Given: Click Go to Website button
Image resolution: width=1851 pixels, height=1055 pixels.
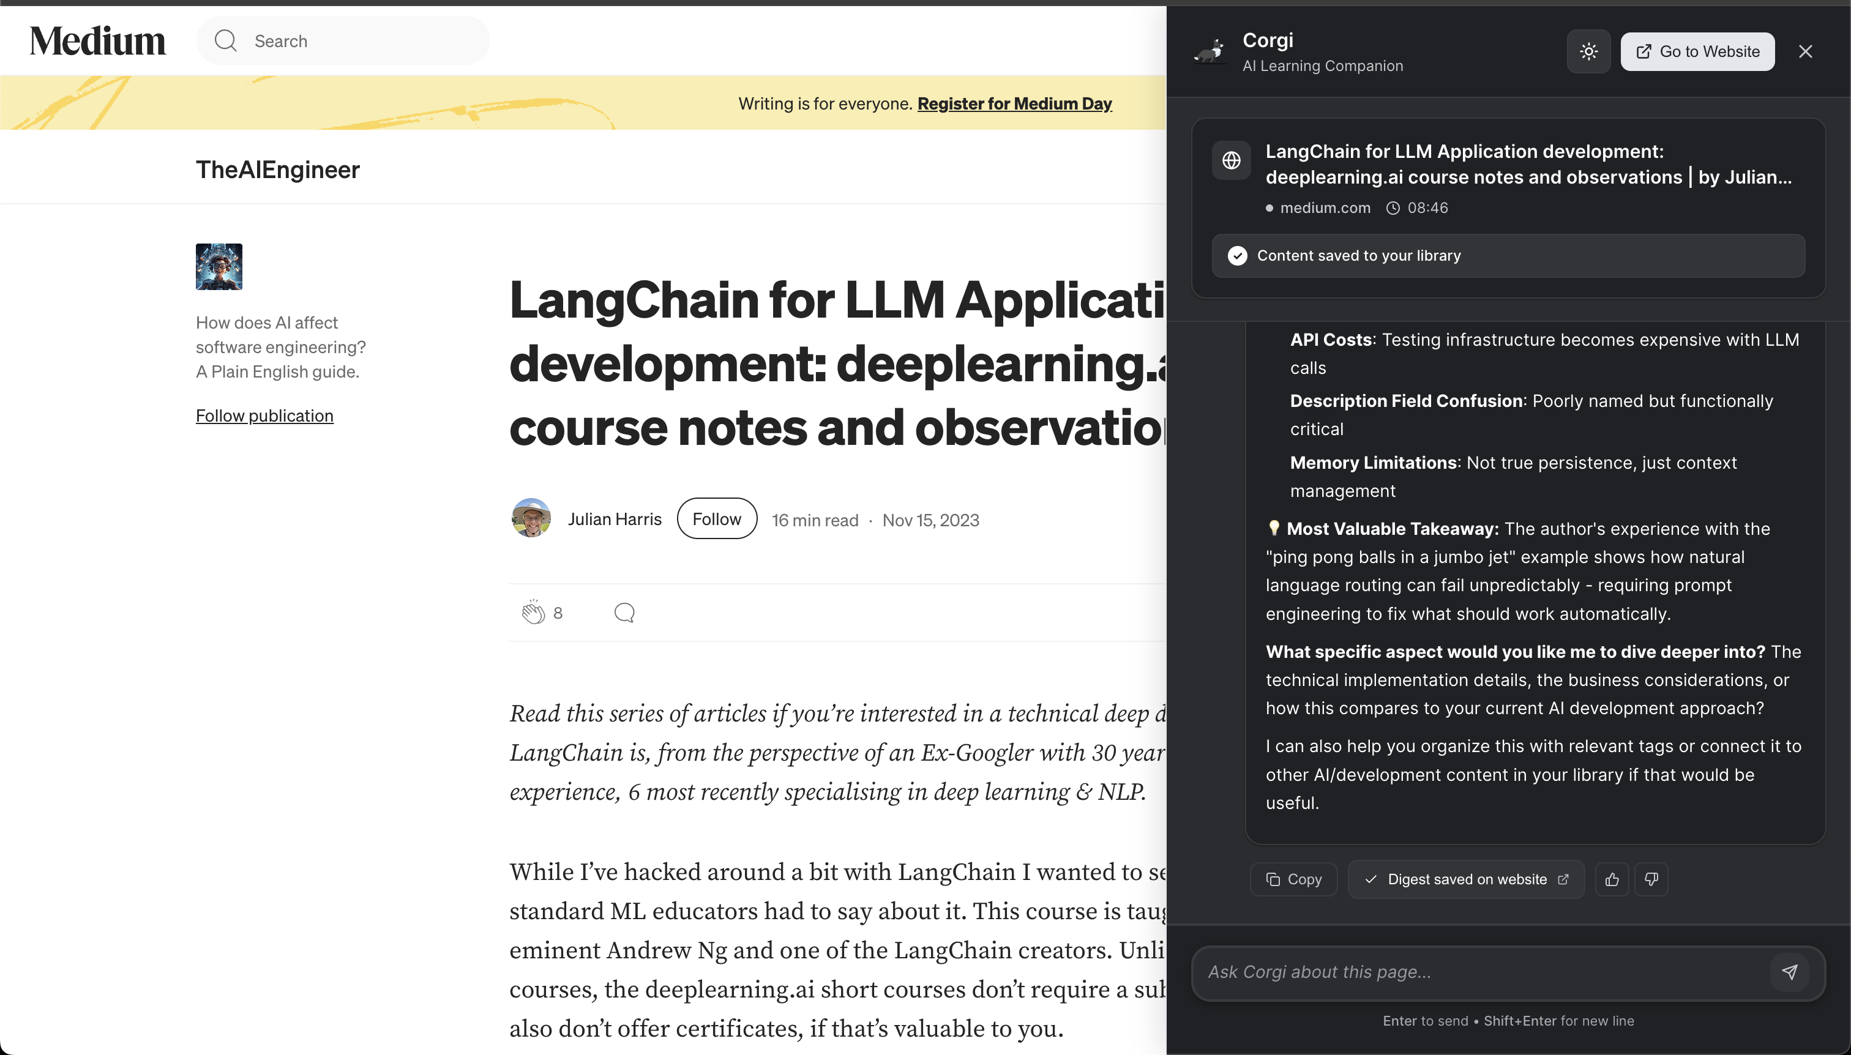Looking at the screenshot, I should 1697,51.
